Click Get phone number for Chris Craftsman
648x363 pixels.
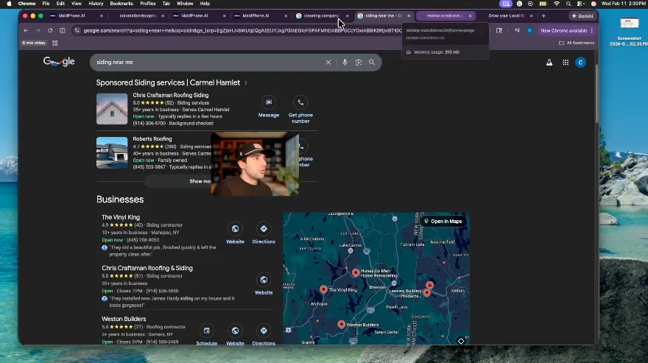[300, 102]
